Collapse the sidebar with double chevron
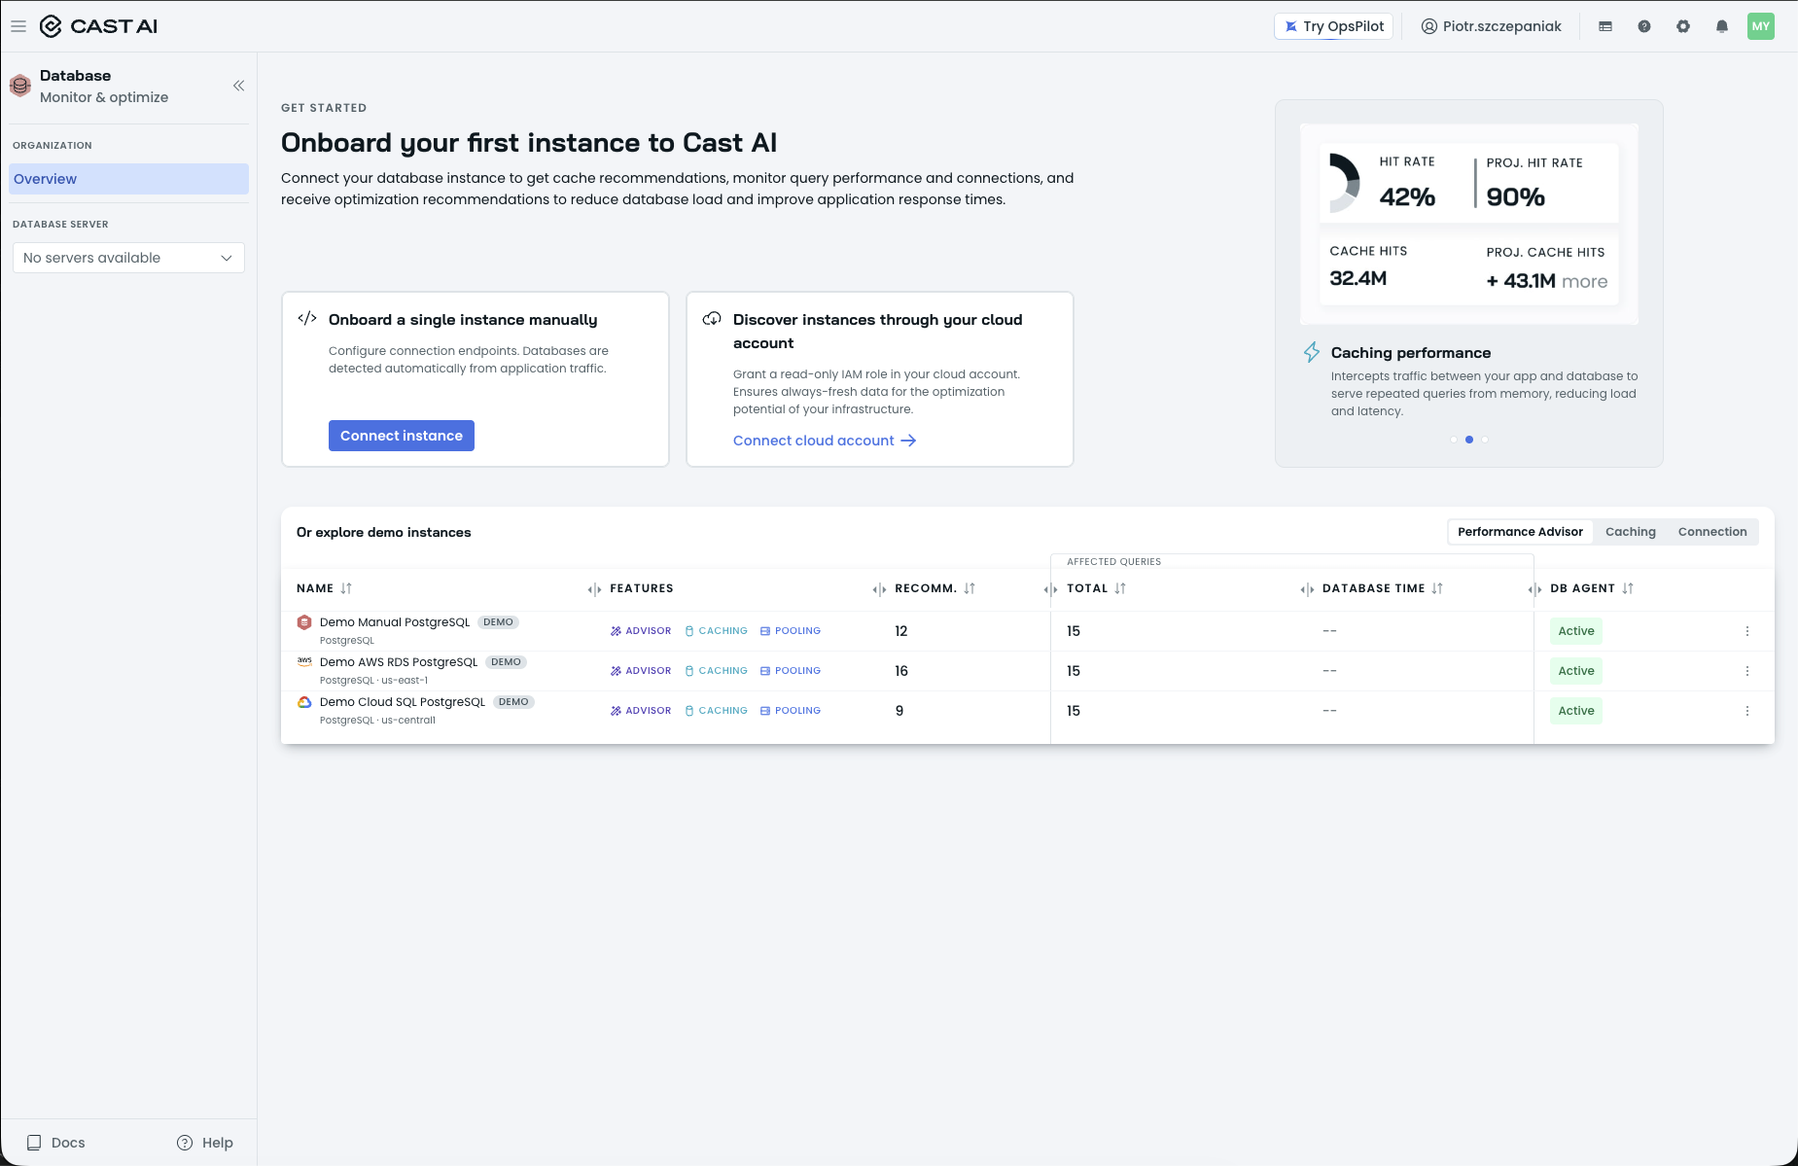This screenshot has height=1166, width=1798. (x=238, y=86)
